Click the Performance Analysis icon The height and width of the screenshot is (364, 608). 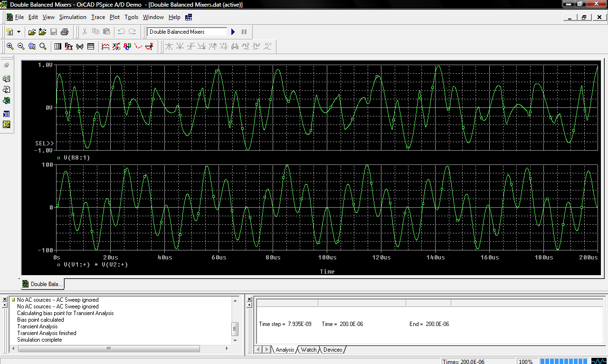[x=79, y=47]
